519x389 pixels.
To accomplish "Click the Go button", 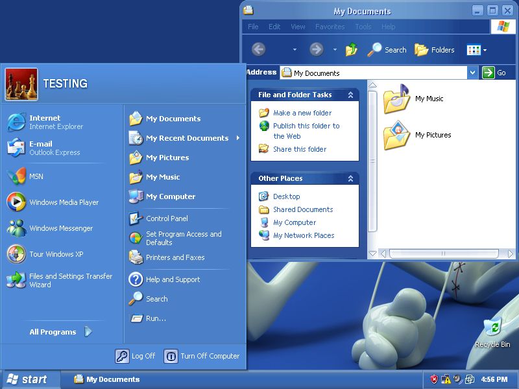I will [x=494, y=73].
